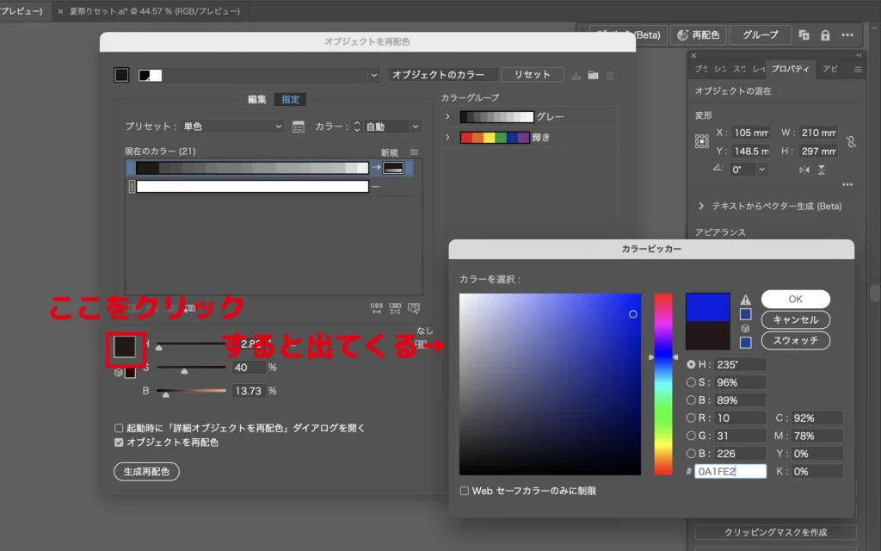
Task: Open the color reduction options icon next to preset
Action: [299, 127]
